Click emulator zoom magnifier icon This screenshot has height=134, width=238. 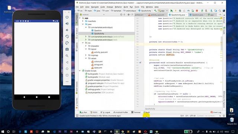click(67, 56)
